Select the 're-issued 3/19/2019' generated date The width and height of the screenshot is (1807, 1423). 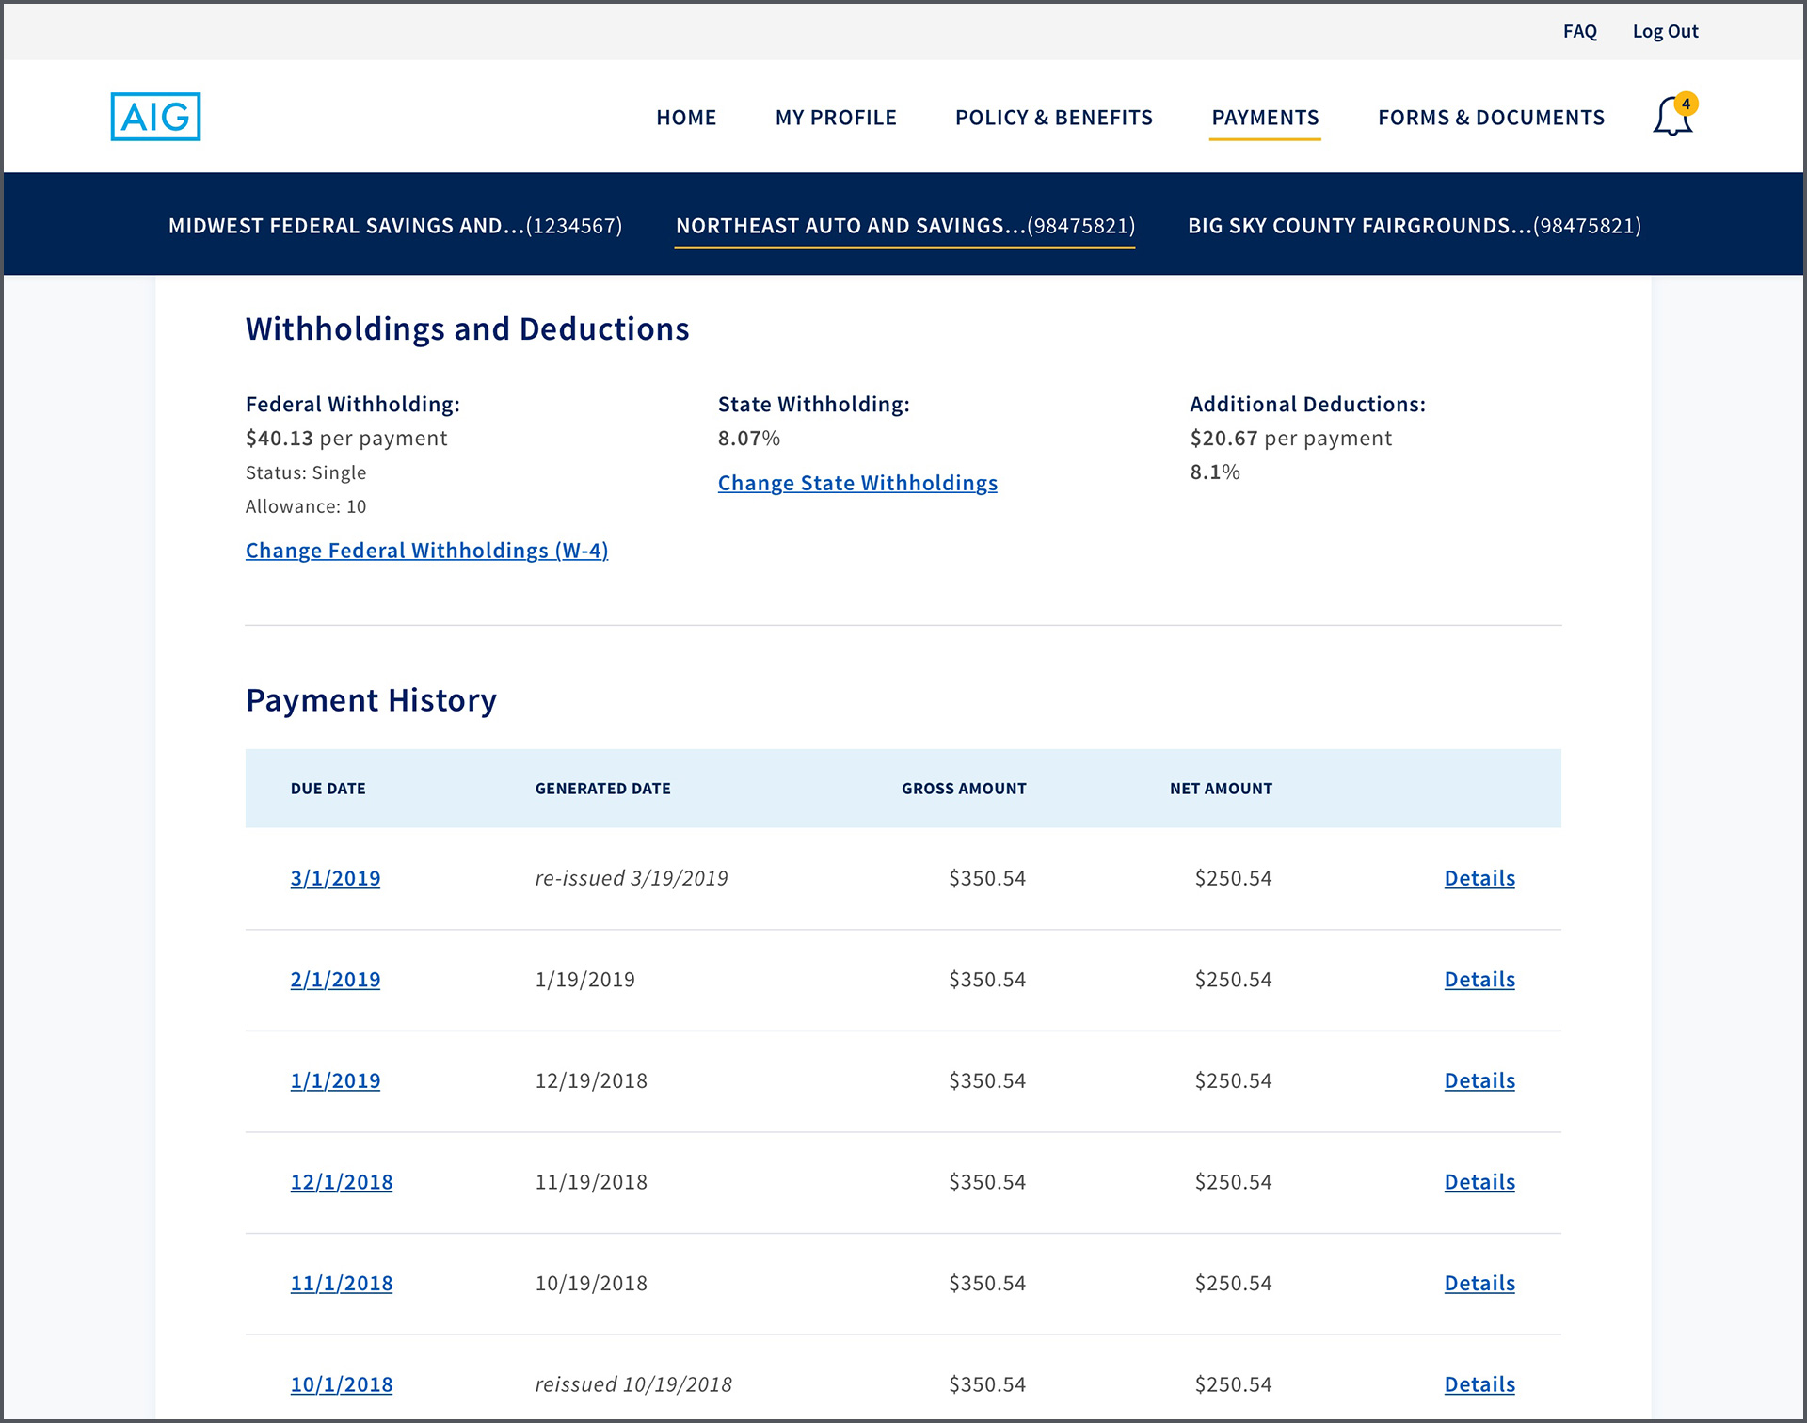(632, 878)
